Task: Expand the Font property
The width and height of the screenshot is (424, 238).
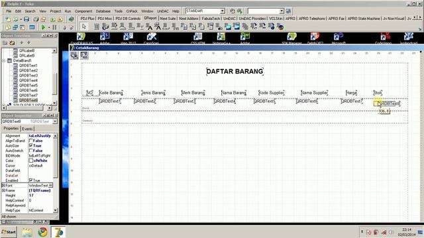Action: (4, 185)
